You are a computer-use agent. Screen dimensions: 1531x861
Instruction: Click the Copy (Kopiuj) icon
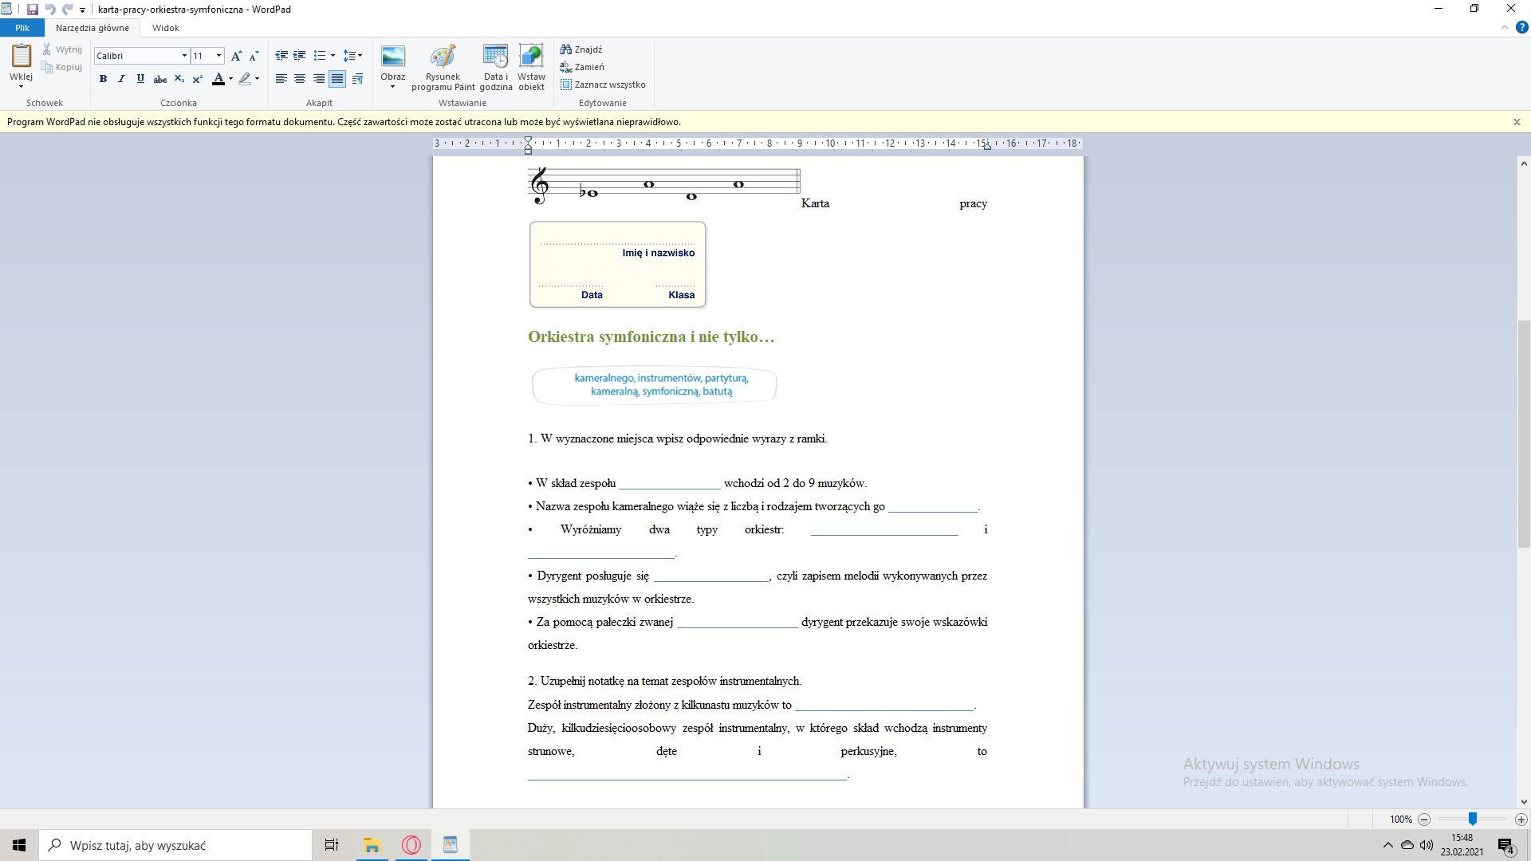[x=47, y=67]
